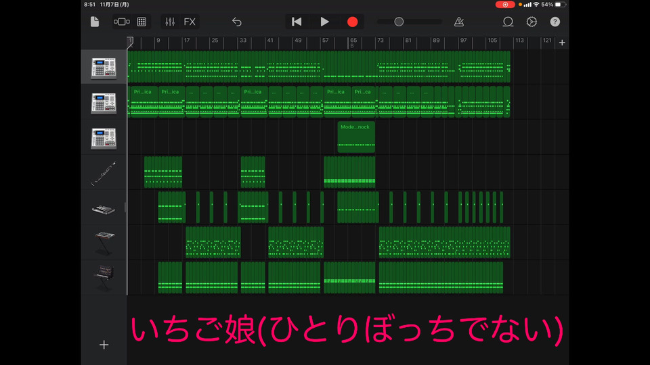
Task: Select the bottom stacked keyboard track
Action: tap(104, 278)
